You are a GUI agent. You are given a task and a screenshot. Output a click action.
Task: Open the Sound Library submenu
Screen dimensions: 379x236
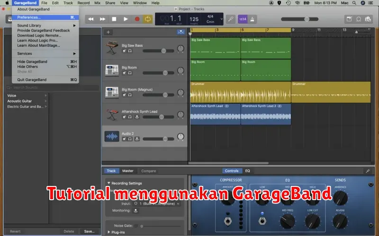(x=45, y=25)
